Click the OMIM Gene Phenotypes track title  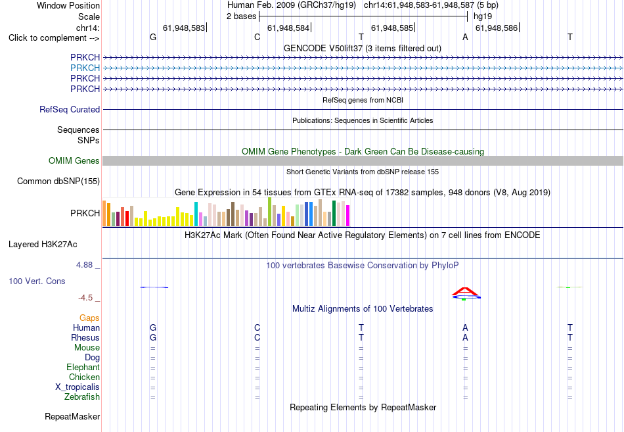pos(363,151)
